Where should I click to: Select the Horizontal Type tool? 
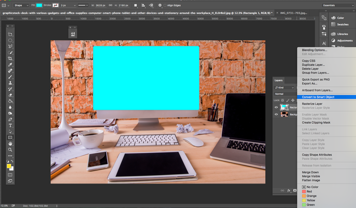click(10, 125)
